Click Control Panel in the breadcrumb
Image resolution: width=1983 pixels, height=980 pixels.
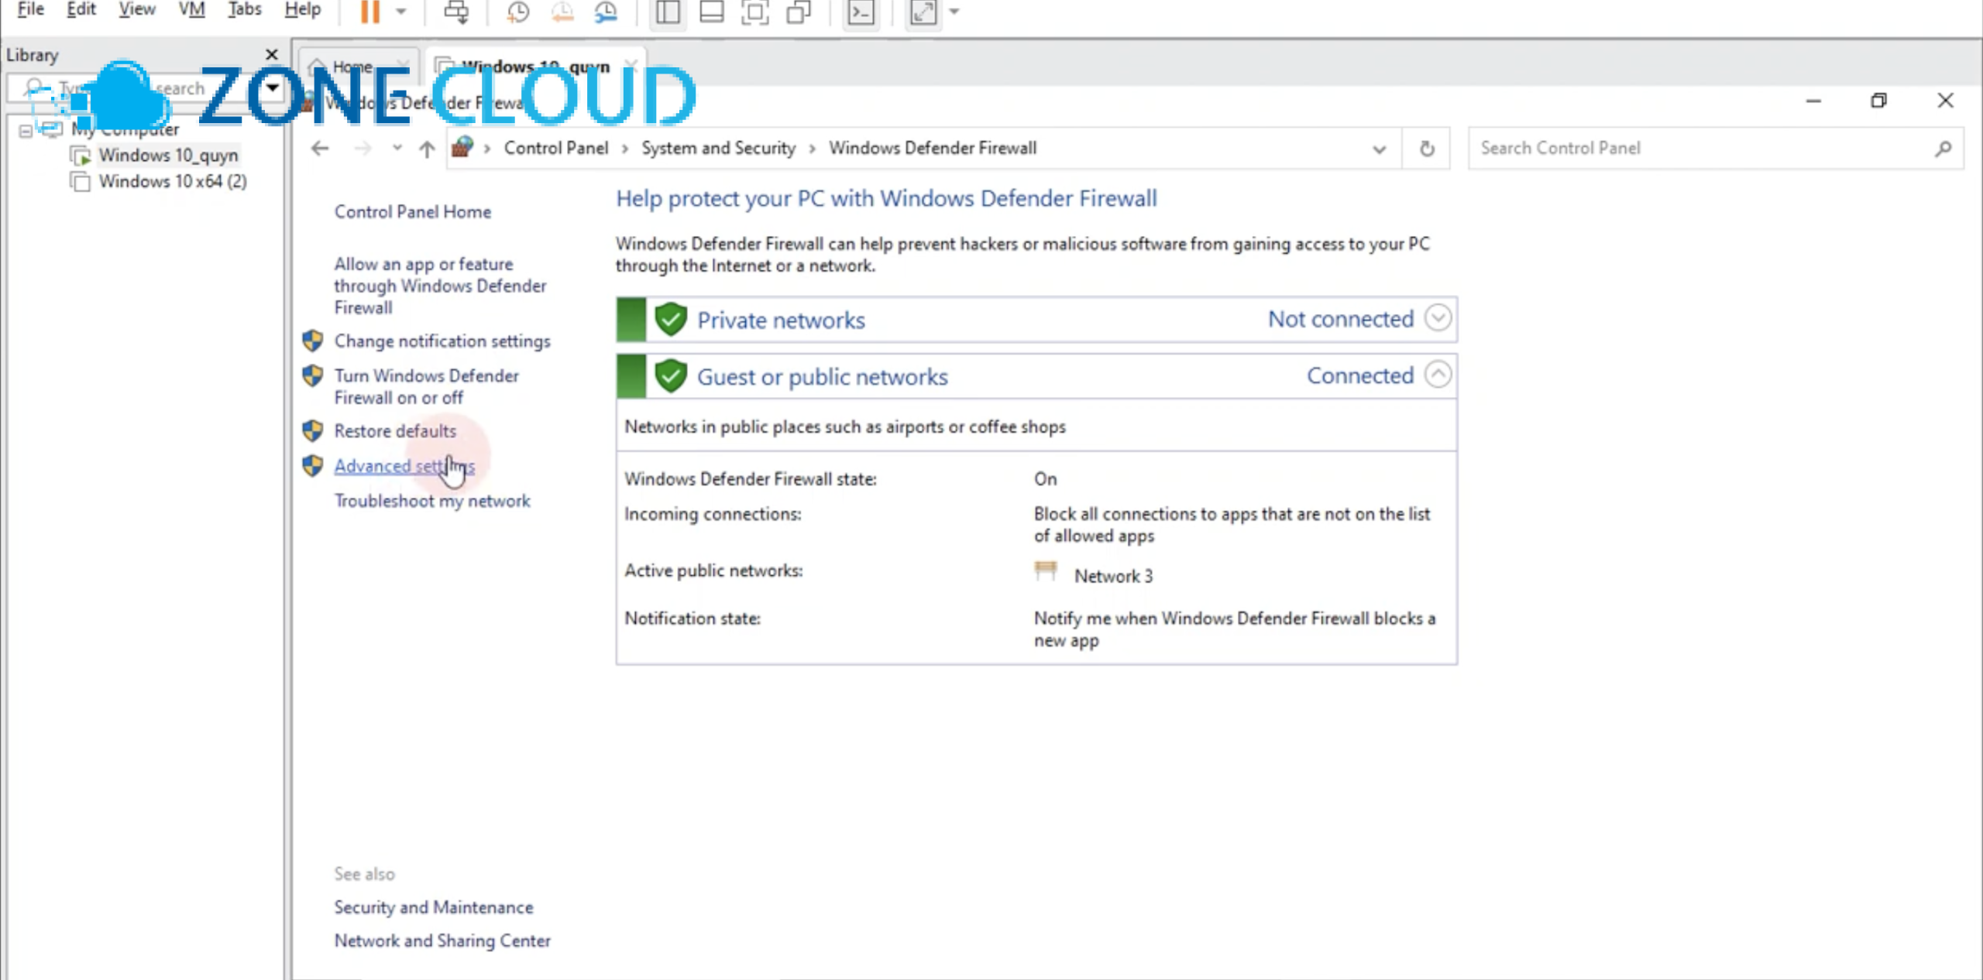point(556,148)
